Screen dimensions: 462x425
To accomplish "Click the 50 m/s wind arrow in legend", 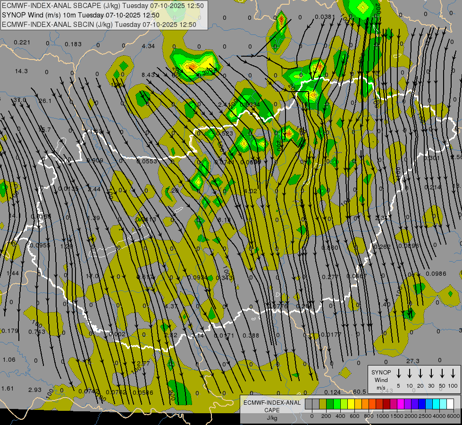I will point(442,374).
